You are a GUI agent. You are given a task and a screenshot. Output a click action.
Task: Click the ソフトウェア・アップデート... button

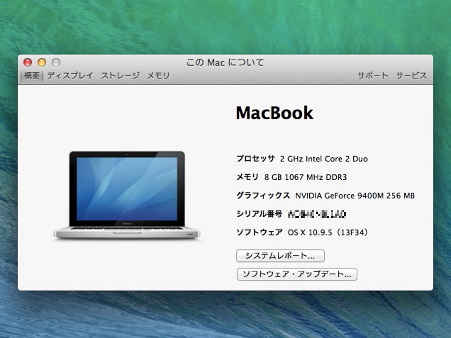point(297,274)
